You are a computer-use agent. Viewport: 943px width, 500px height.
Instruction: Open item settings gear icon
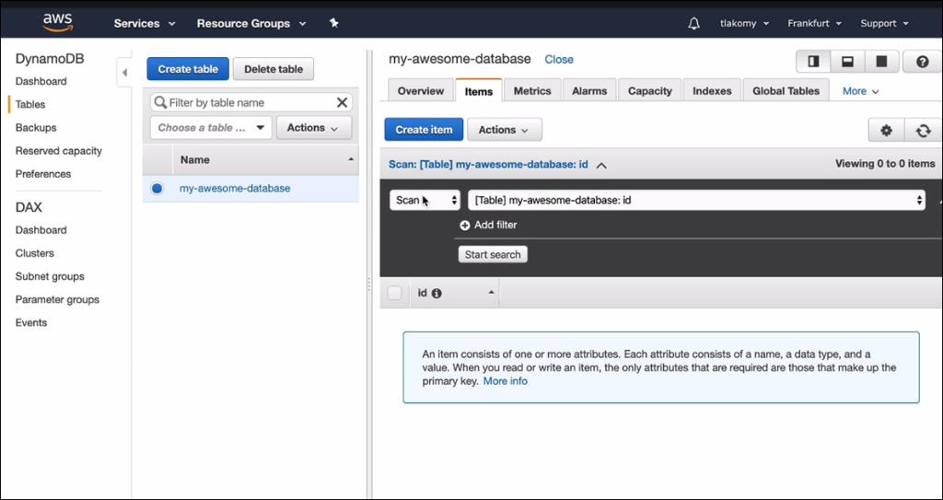886,130
